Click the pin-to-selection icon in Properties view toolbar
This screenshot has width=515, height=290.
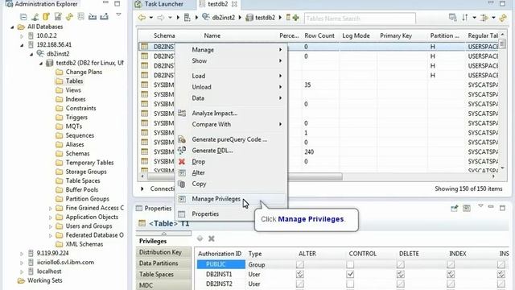pos(454,208)
